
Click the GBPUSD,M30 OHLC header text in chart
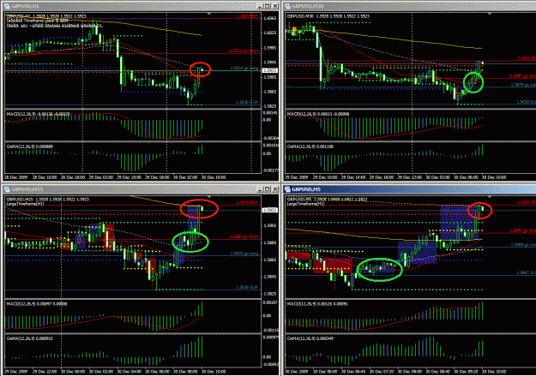[x=328, y=16]
